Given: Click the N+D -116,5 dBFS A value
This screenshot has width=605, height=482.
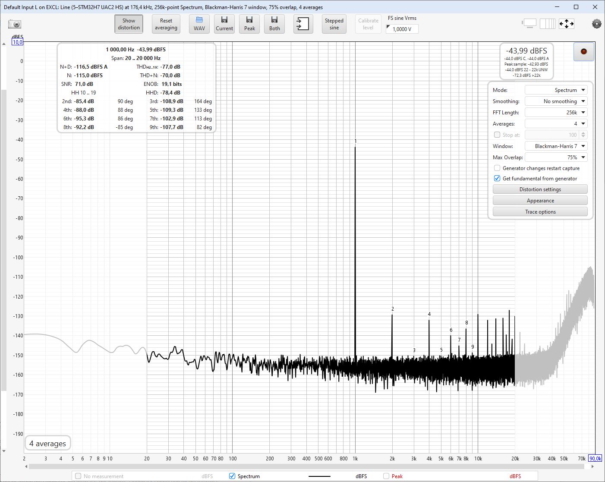Looking at the screenshot, I should point(91,67).
